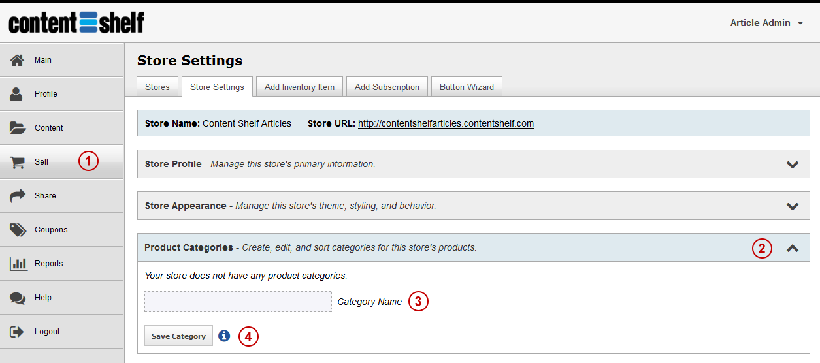The width and height of the screenshot is (820, 363).
Task: Go to Content in sidebar
Action: pyautogui.click(x=62, y=128)
